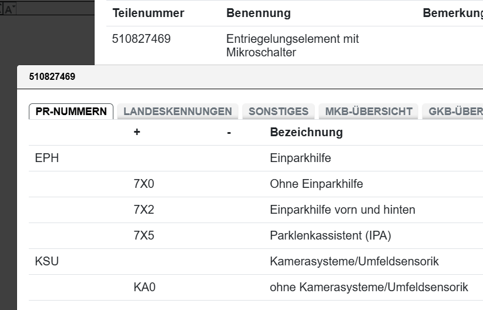Click the Bezeichnung column header
Screen dimensions: 483x310
[306, 132]
